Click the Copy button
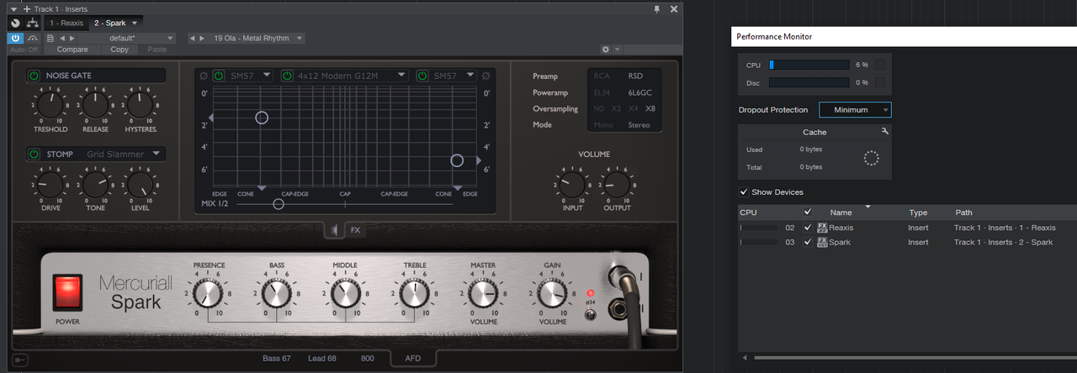 [x=119, y=50]
